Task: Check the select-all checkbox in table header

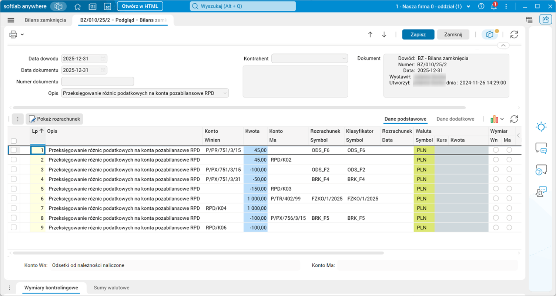Action: [x=14, y=141]
